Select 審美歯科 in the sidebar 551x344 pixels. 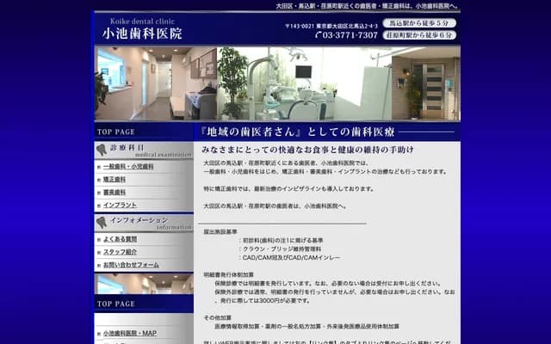tap(115, 193)
